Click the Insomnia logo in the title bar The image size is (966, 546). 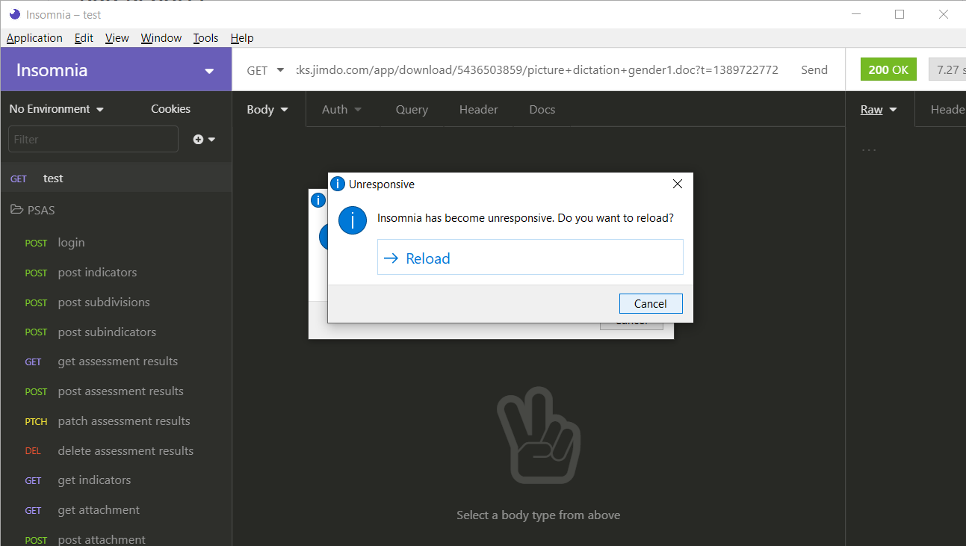(x=15, y=14)
